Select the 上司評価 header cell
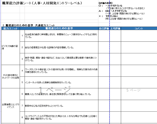This screenshot has width=157, height=124. (115, 28)
